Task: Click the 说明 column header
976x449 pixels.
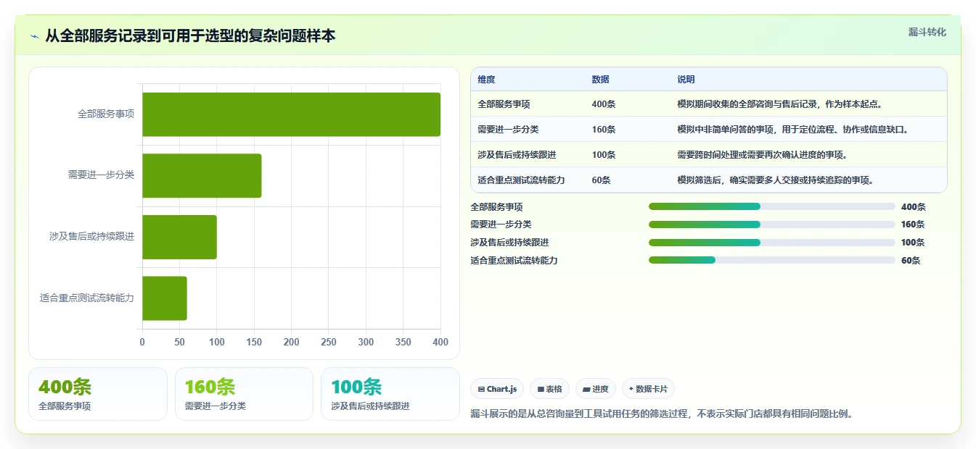Action: point(686,80)
